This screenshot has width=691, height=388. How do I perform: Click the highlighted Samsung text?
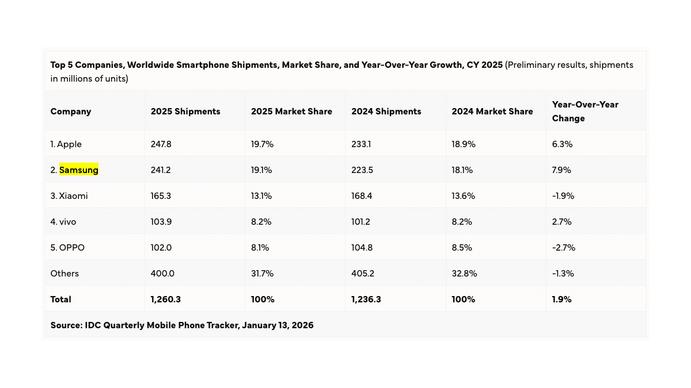(x=79, y=170)
